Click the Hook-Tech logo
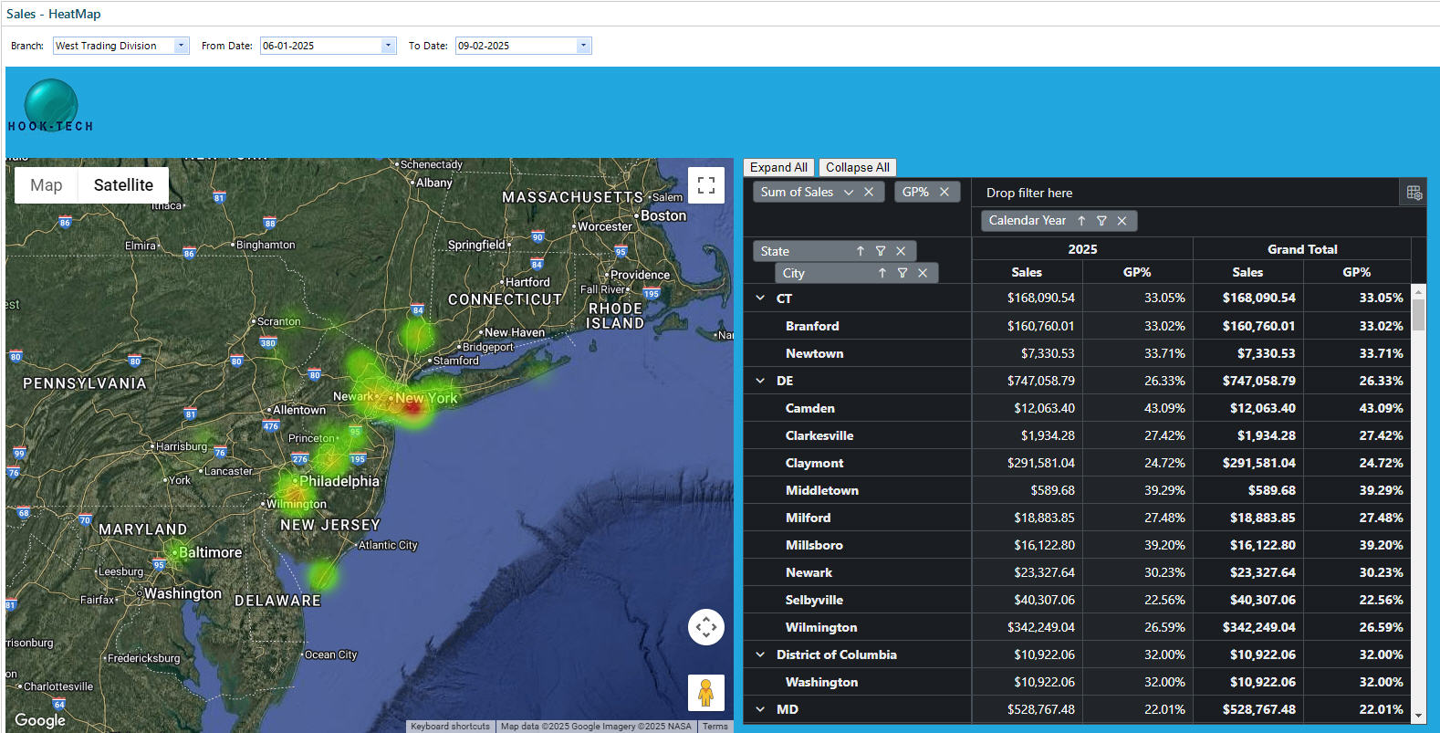 click(x=51, y=106)
